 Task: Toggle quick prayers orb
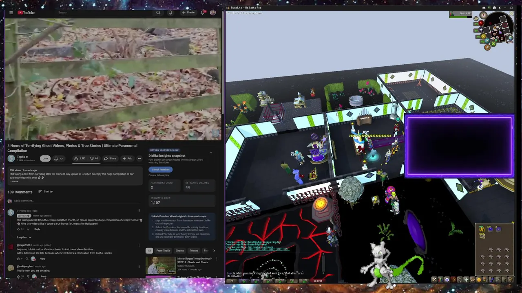pyautogui.click(x=481, y=30)
